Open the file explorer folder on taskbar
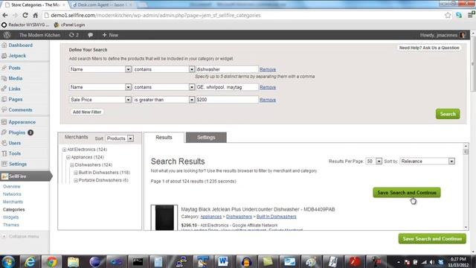This screenshot has width=476, height=268. coord(73,261)
